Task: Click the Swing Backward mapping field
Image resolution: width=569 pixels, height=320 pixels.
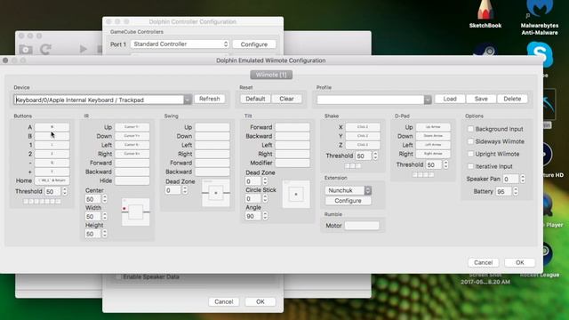Action: [212, 172]
